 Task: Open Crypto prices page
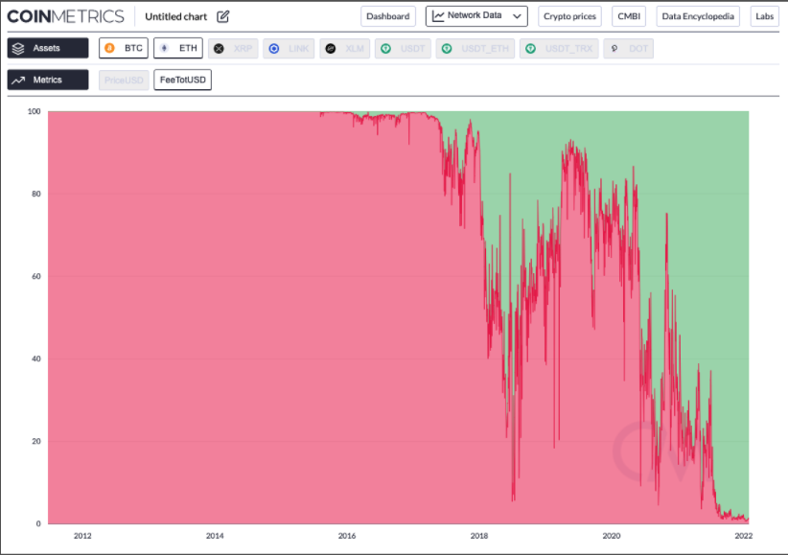(570, 16)
